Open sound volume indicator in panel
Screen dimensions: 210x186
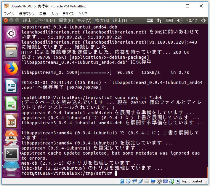point(179,20)
